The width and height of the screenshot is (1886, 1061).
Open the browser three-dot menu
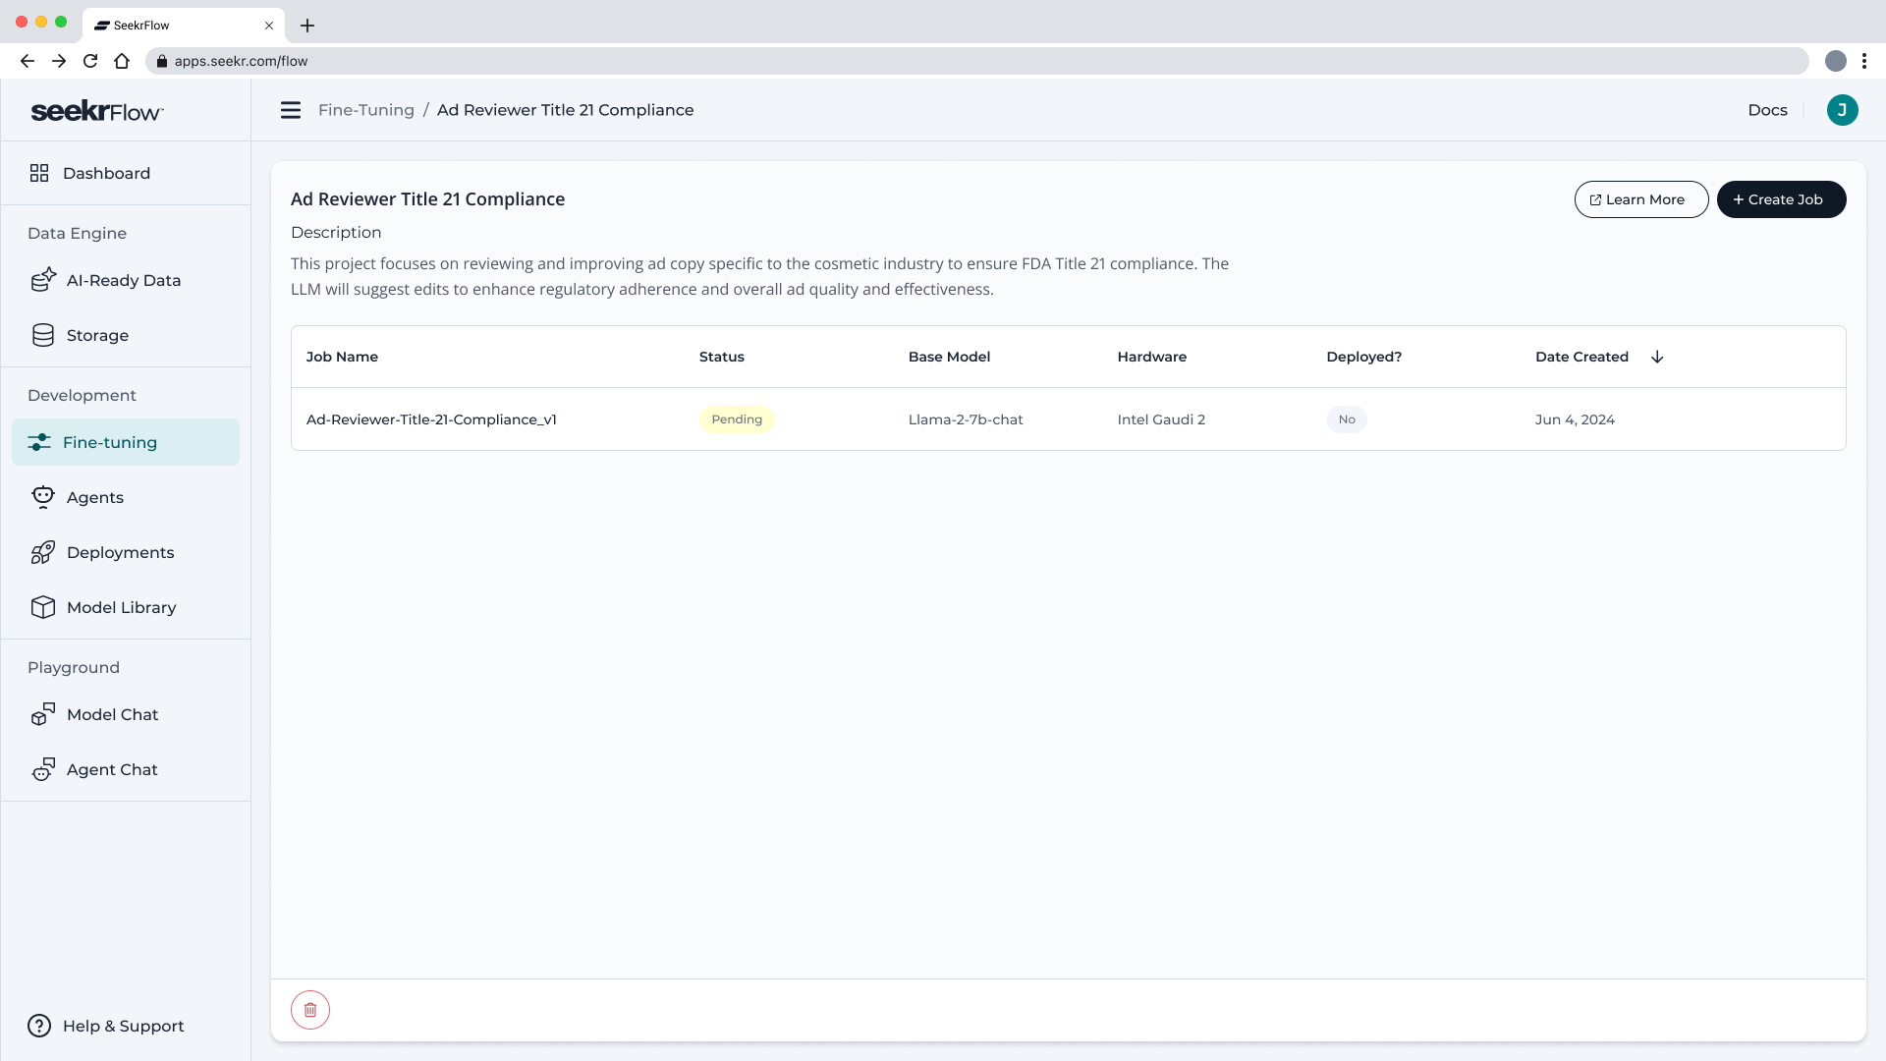coord(1864,61)
